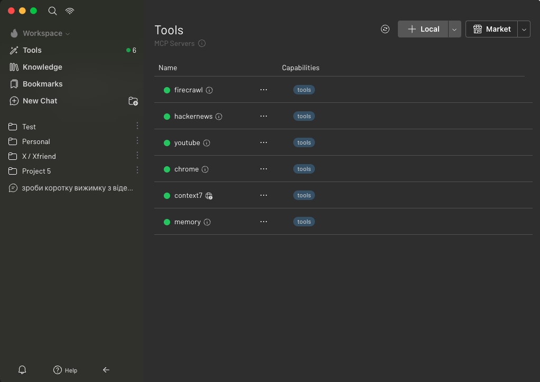Show info for firecrawl server
Screen dimensions: 540x382
coord(209,90)
